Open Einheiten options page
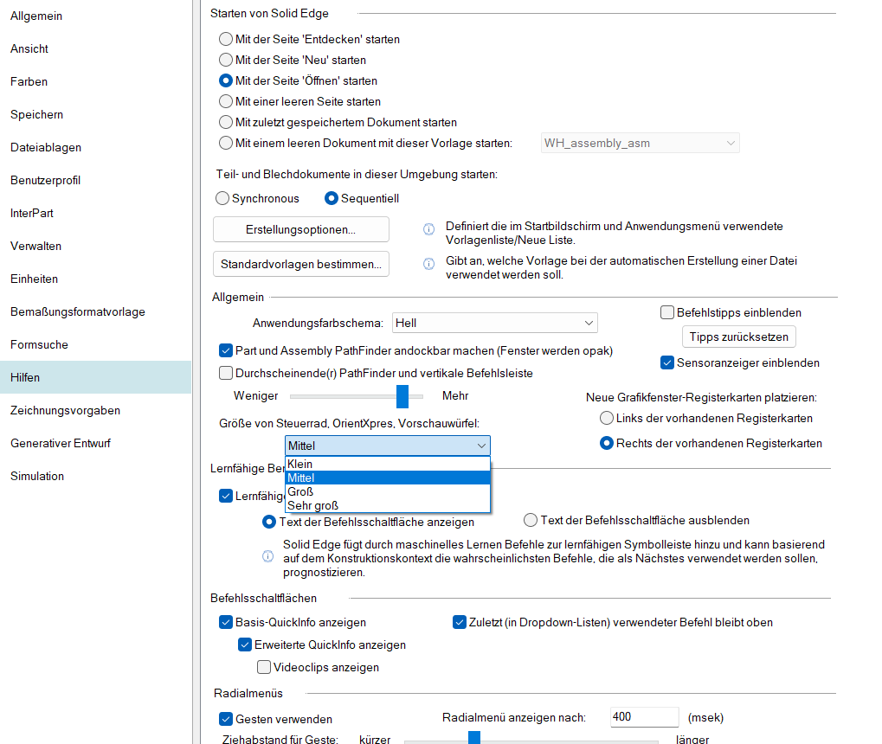This screenshot has width=882, height=744. pos(95,279)
